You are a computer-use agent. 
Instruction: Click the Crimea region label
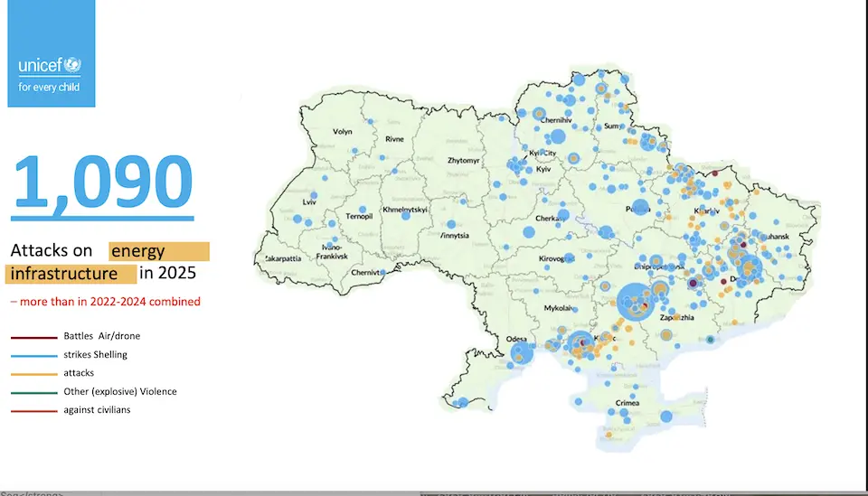click(x=627, y=403)
